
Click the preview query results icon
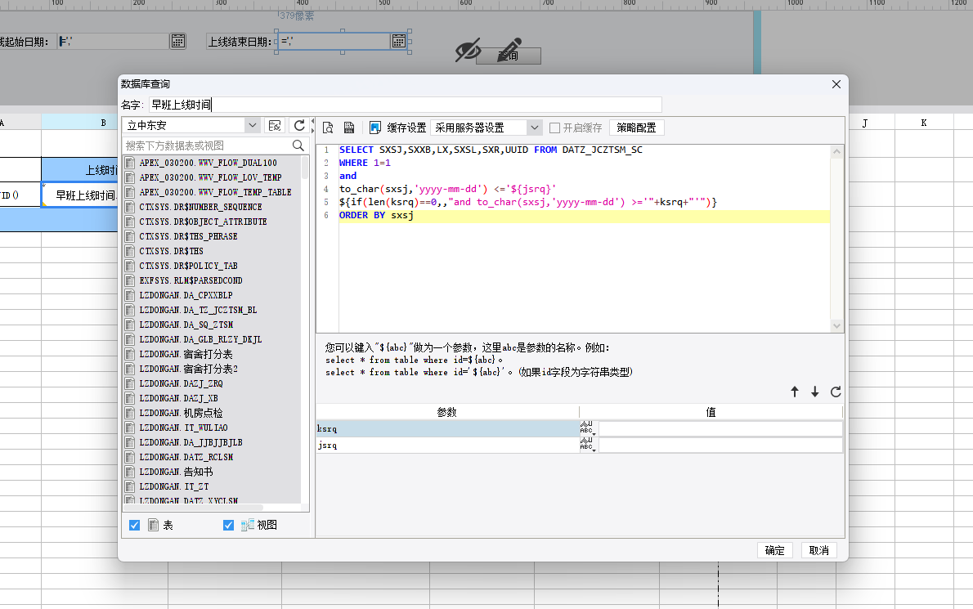click(x=328, y=128)
